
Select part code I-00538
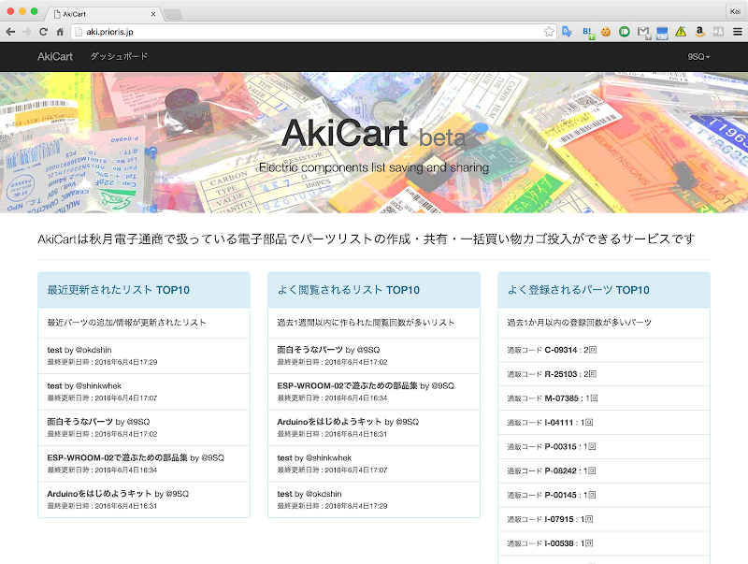pyautogui.click(x=604, y=543)
